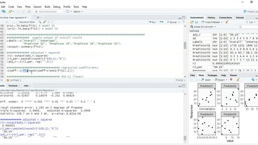Switch to the Terminal tab
The height and width of the screenshot is (145, 258).
click(12, 86)
